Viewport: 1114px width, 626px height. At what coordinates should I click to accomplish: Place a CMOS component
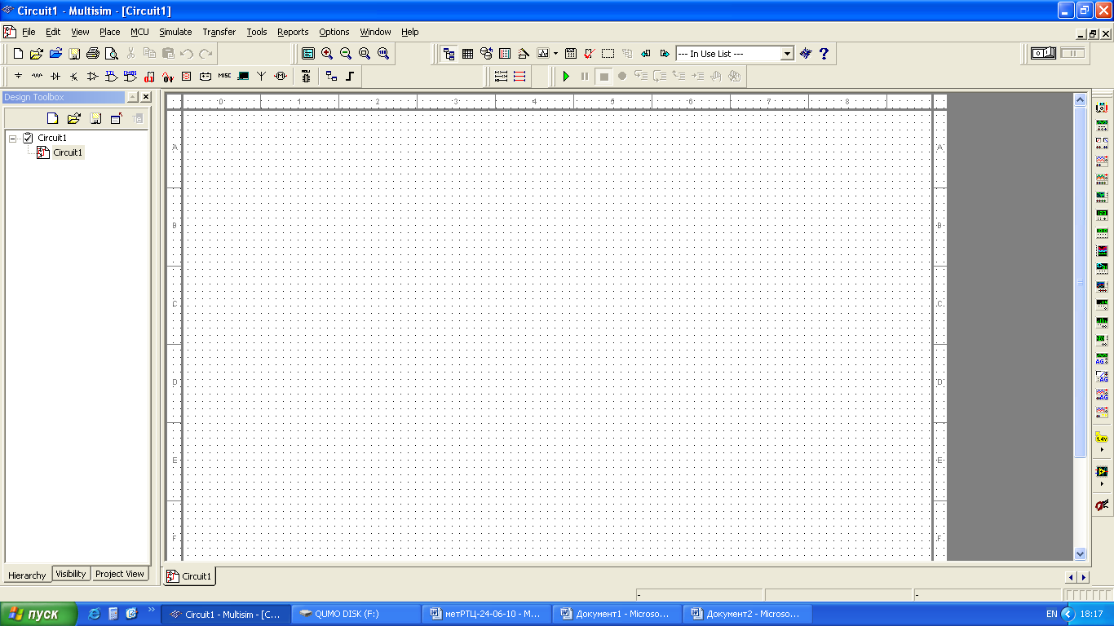click(x=130, y=77)
